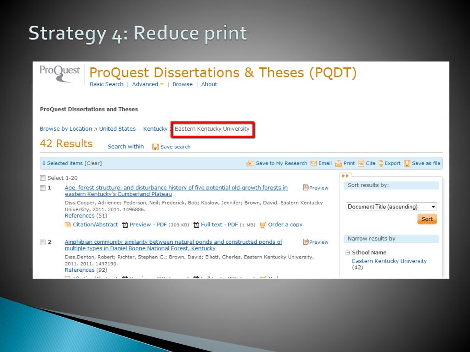Open the Browse menu item
470x352 pixels.
(183, 84)
